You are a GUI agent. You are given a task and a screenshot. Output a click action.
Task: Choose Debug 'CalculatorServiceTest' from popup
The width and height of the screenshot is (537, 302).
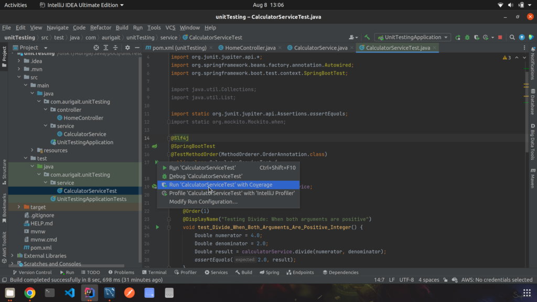click(229, 176)
